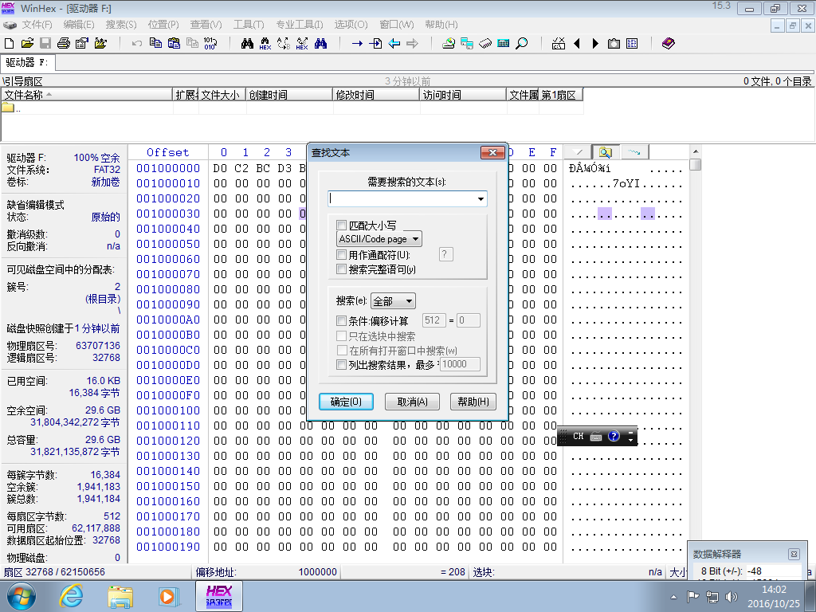The width and height of the screenshot is (816, 612).
Task: Toggle the 用作通配符 checkbox
Action: (341, 254)
